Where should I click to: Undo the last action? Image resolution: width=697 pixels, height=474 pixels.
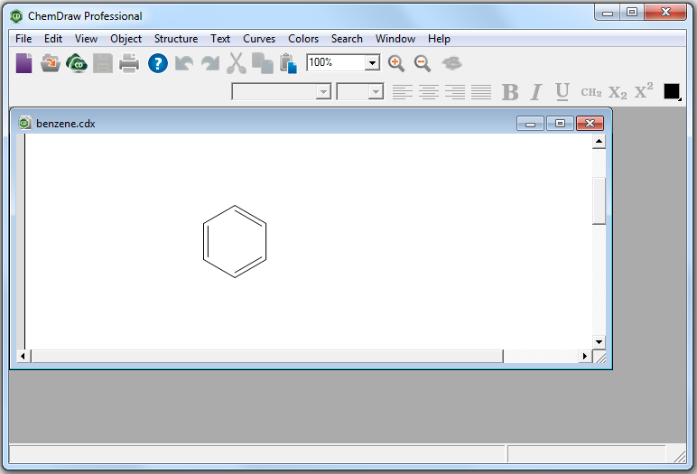coord(184,63)
